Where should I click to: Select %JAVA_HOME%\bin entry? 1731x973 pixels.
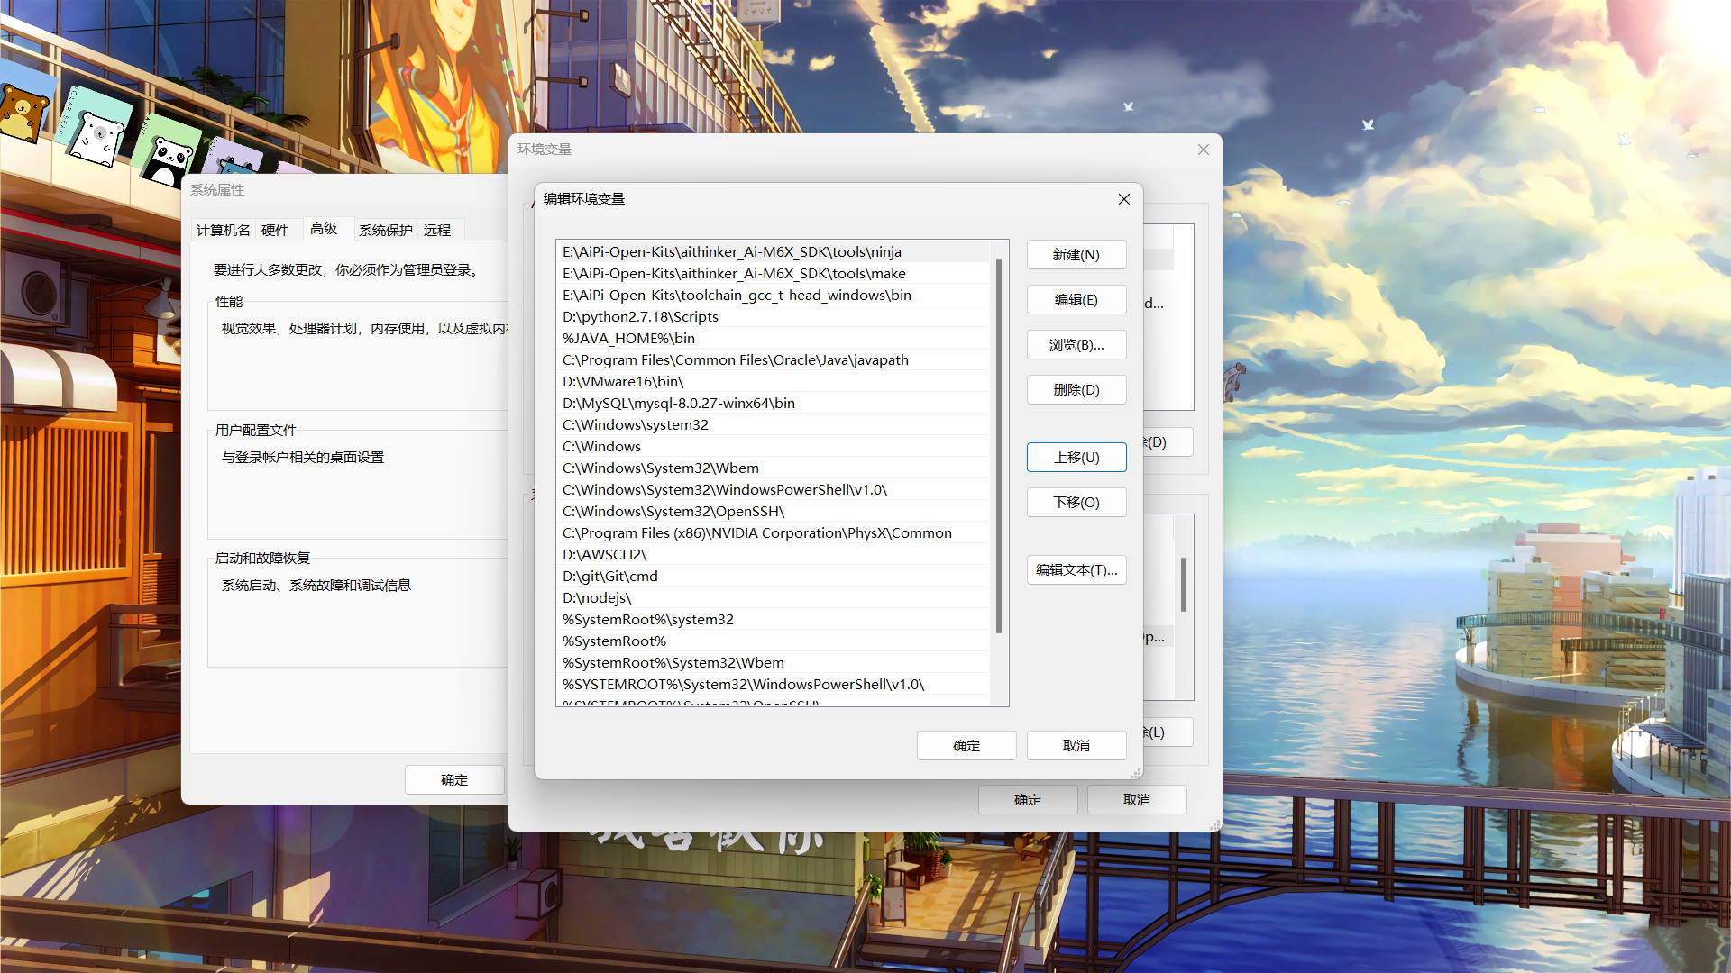click(x=774, y=339)
